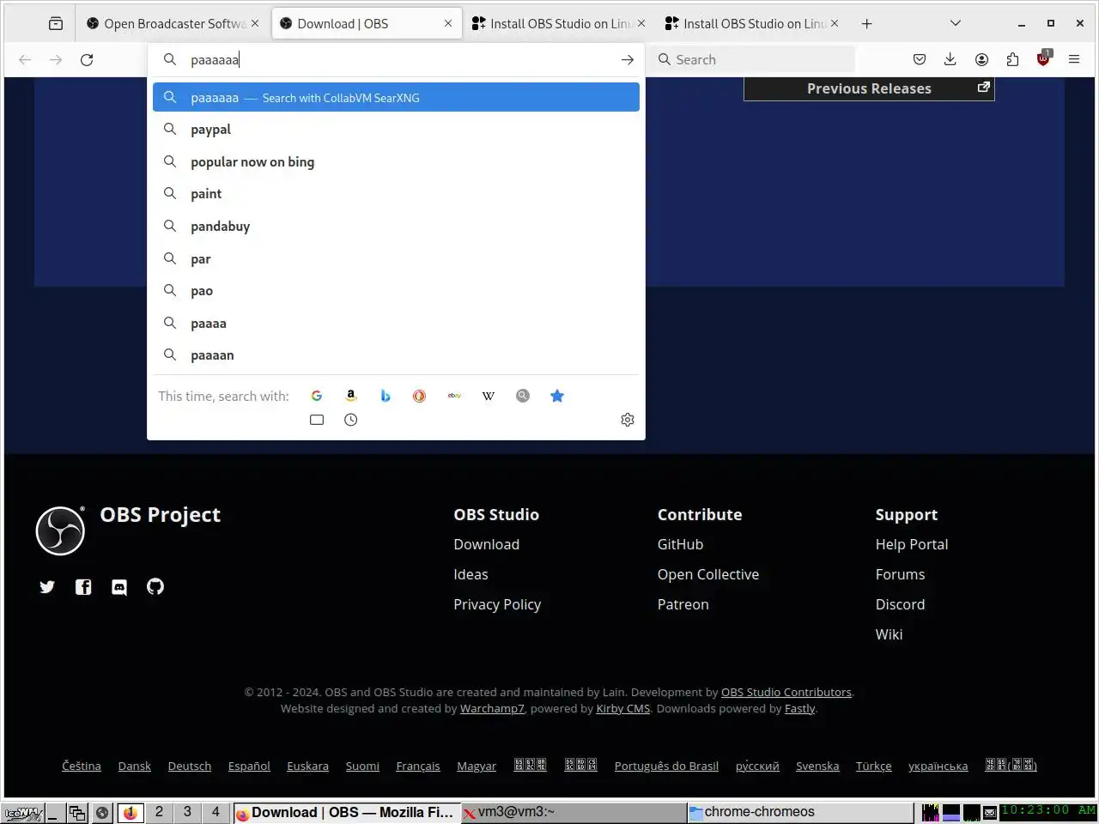Switch language to Deutsch
The width and height of the screenshot is (1099, 824).
190,766
